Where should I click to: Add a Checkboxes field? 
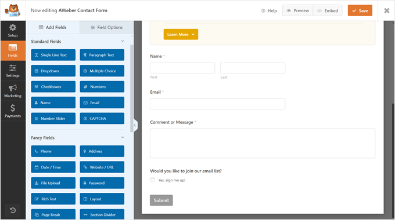[x=53, y=87]
